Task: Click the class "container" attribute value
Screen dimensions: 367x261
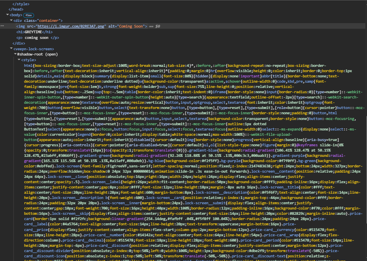Action: pyautogui.click(x=48, y=21)
